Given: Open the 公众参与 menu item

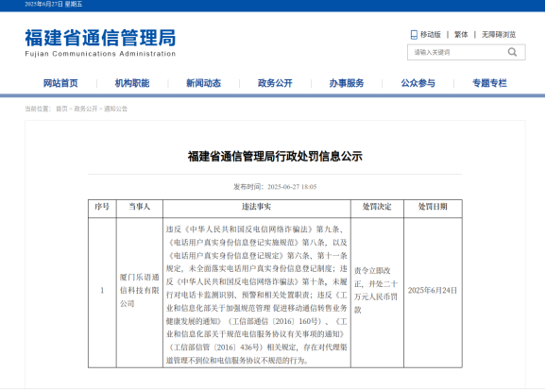Looking at the screenshot, I should [x=418, y=83].
